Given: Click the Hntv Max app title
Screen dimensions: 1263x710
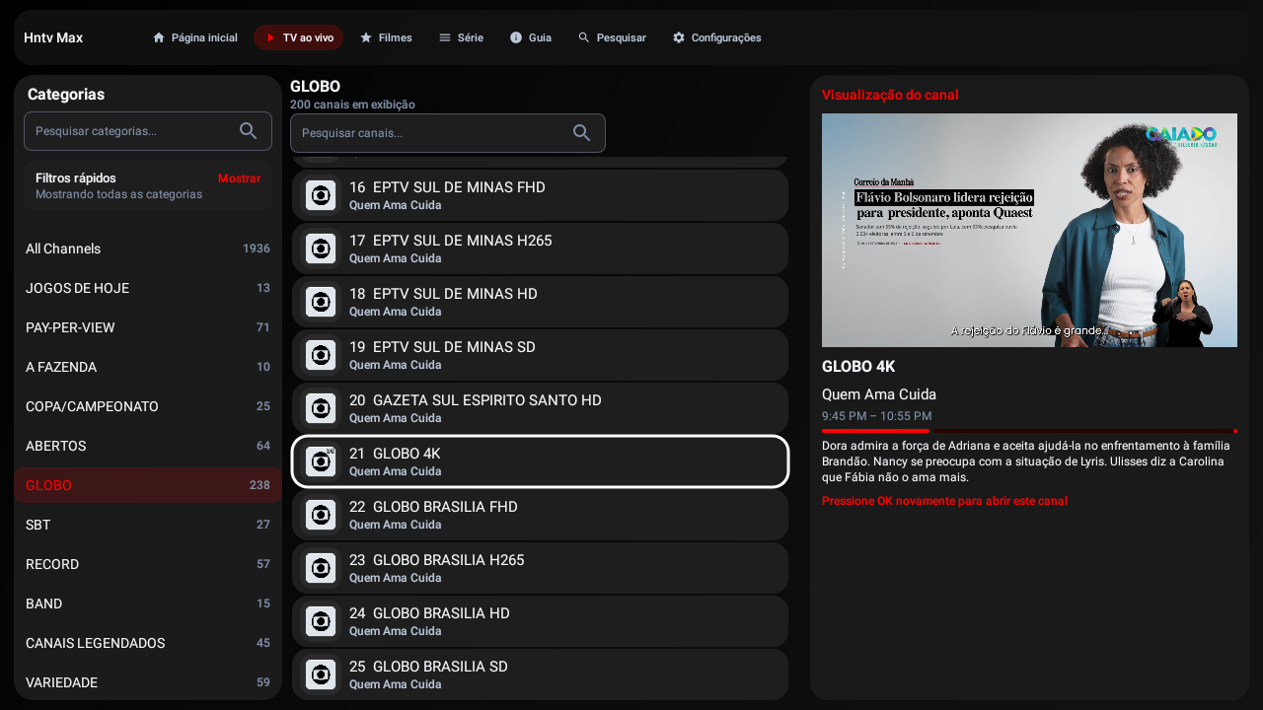Looking at the screenshot, I should 53,37.
